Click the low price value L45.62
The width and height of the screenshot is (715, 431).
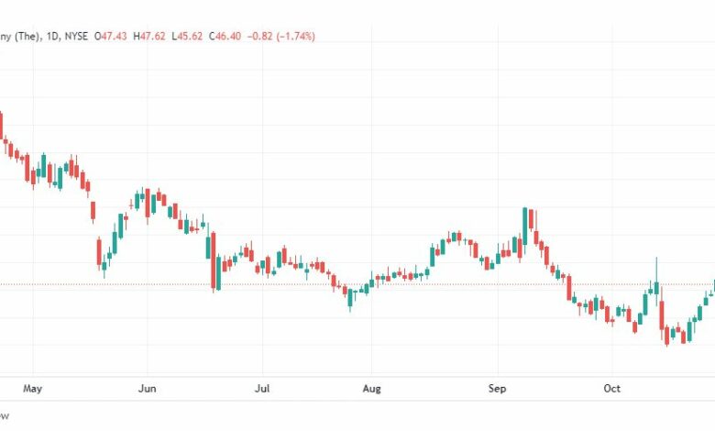tap(187, 36)
